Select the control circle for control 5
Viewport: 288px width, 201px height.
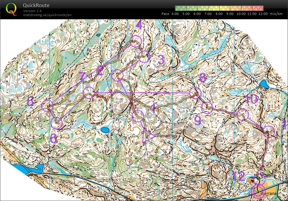pos(47,106)
